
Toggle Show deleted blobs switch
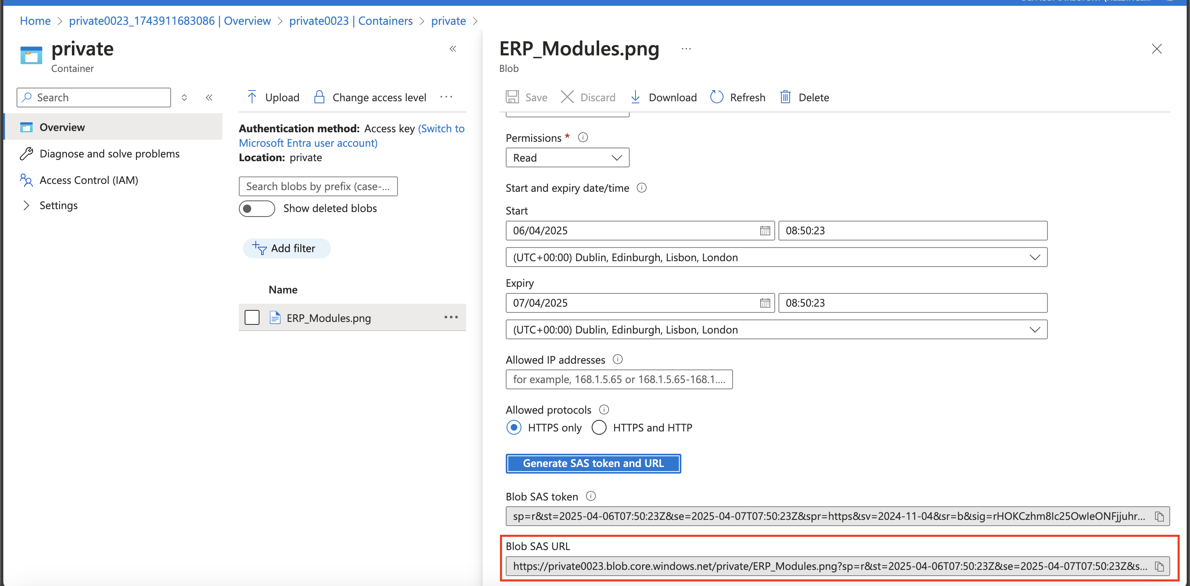tap(257, 208)
